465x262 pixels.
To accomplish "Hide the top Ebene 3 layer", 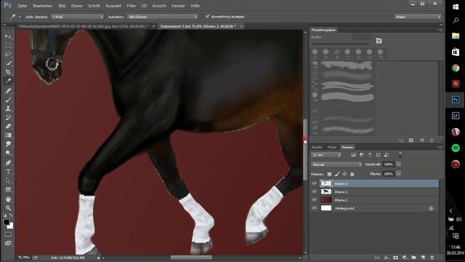I will (x=315, y=183).
